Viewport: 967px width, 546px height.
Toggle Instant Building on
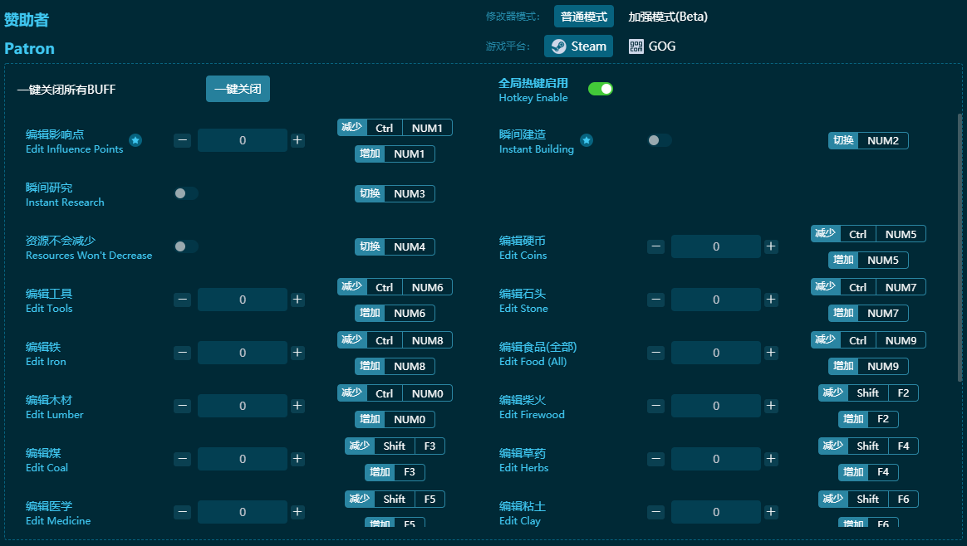tap(660, 140)
